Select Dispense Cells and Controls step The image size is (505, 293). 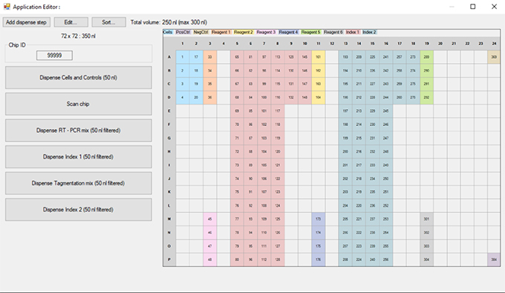coord(78,77)
